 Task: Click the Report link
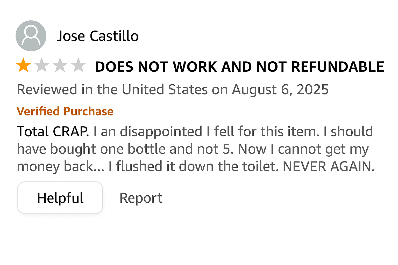(x=141, y=198)
